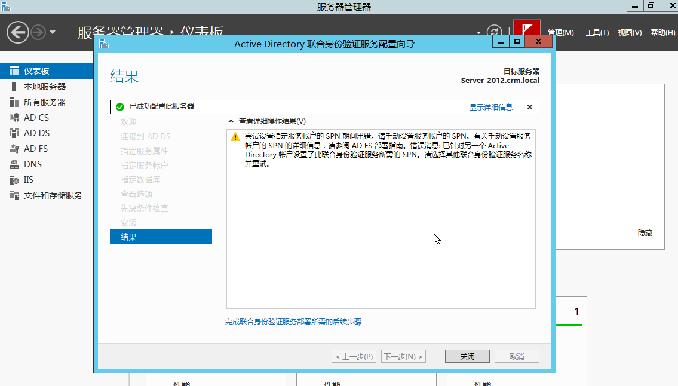Click the forward arrow in Server Manager header
Image resolution: width=678 pixels, height=386 pixels.
point(38,32)
